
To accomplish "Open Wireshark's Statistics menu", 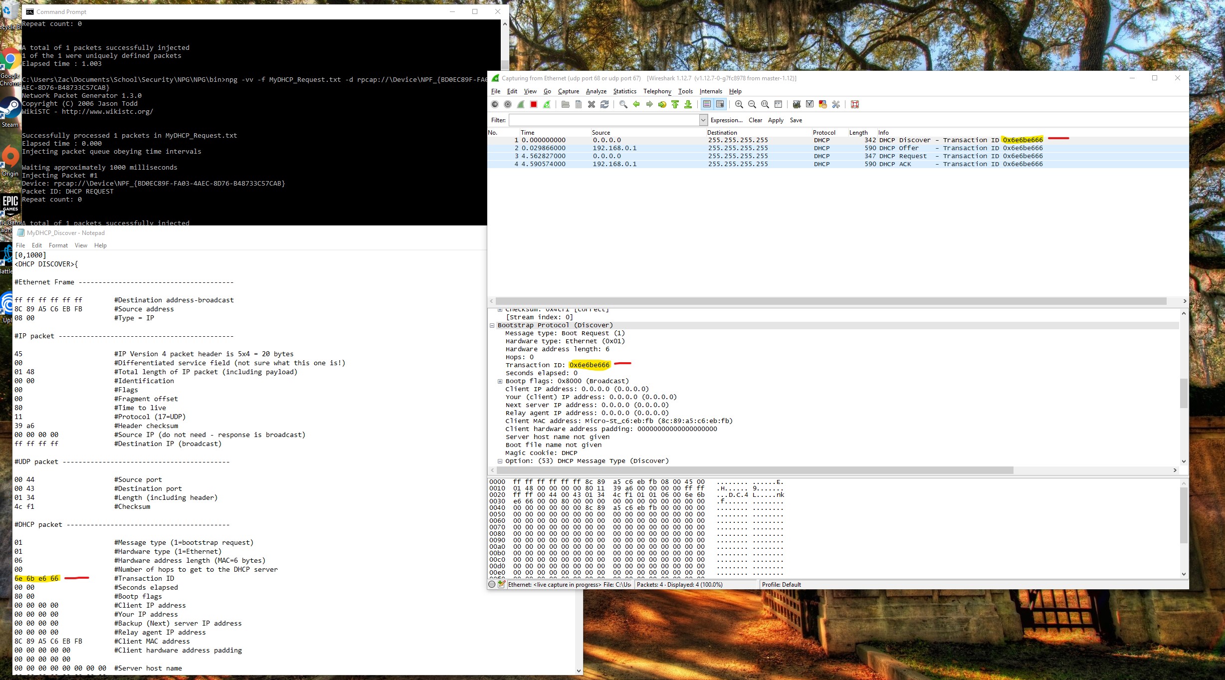I will point(625,91).
